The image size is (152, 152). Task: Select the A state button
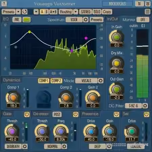pos(42,12)
